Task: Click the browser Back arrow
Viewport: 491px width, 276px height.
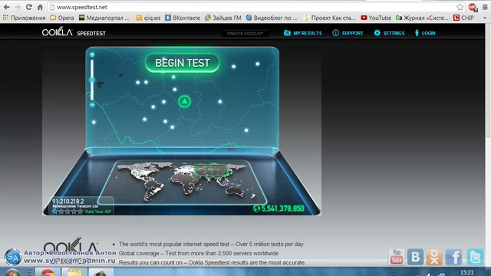Action: pos(7,7)
